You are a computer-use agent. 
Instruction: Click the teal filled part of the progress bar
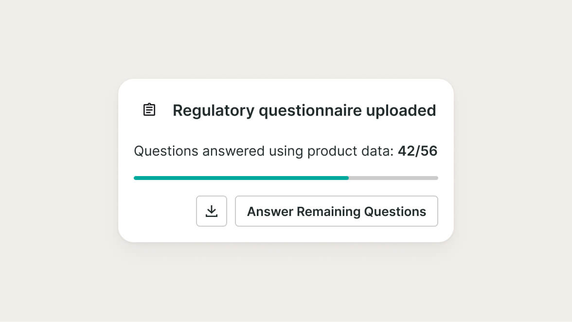[241, 178]
